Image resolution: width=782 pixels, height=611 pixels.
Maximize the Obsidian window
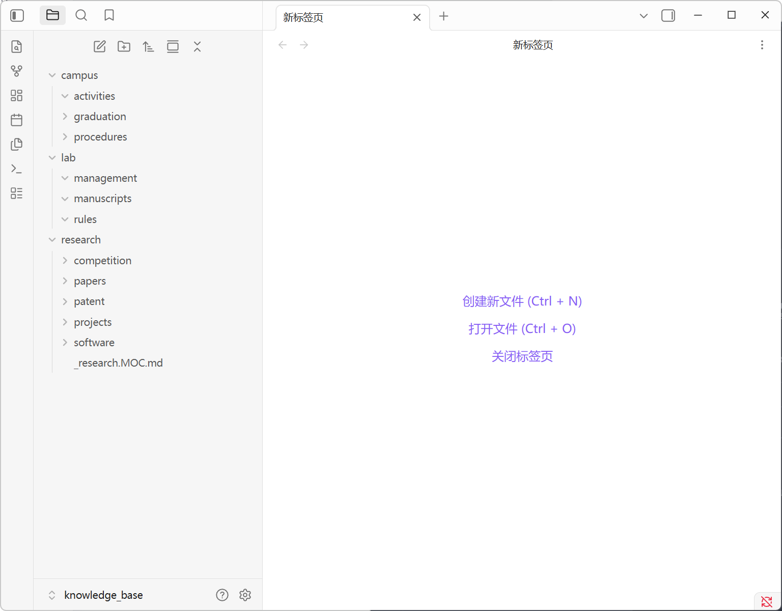pyautogui.click(x=732, y=15)
